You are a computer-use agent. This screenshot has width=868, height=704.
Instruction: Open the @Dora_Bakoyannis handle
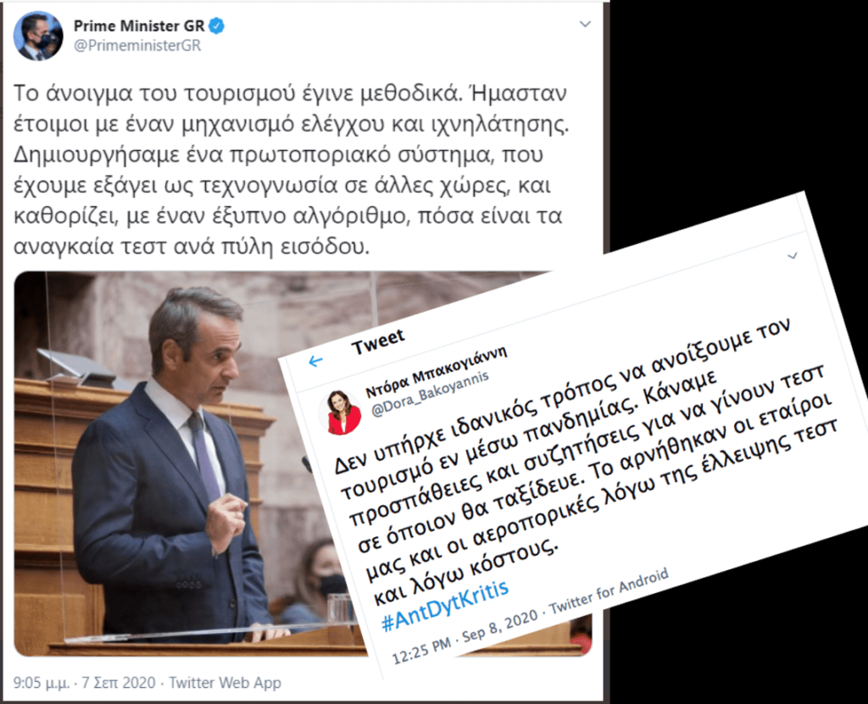(x=430, y=393)
